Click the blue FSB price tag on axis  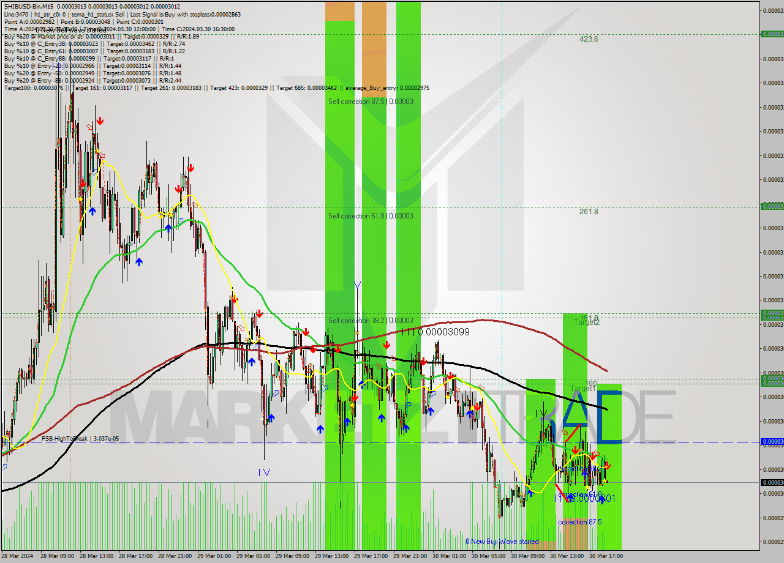coord(772,441)
